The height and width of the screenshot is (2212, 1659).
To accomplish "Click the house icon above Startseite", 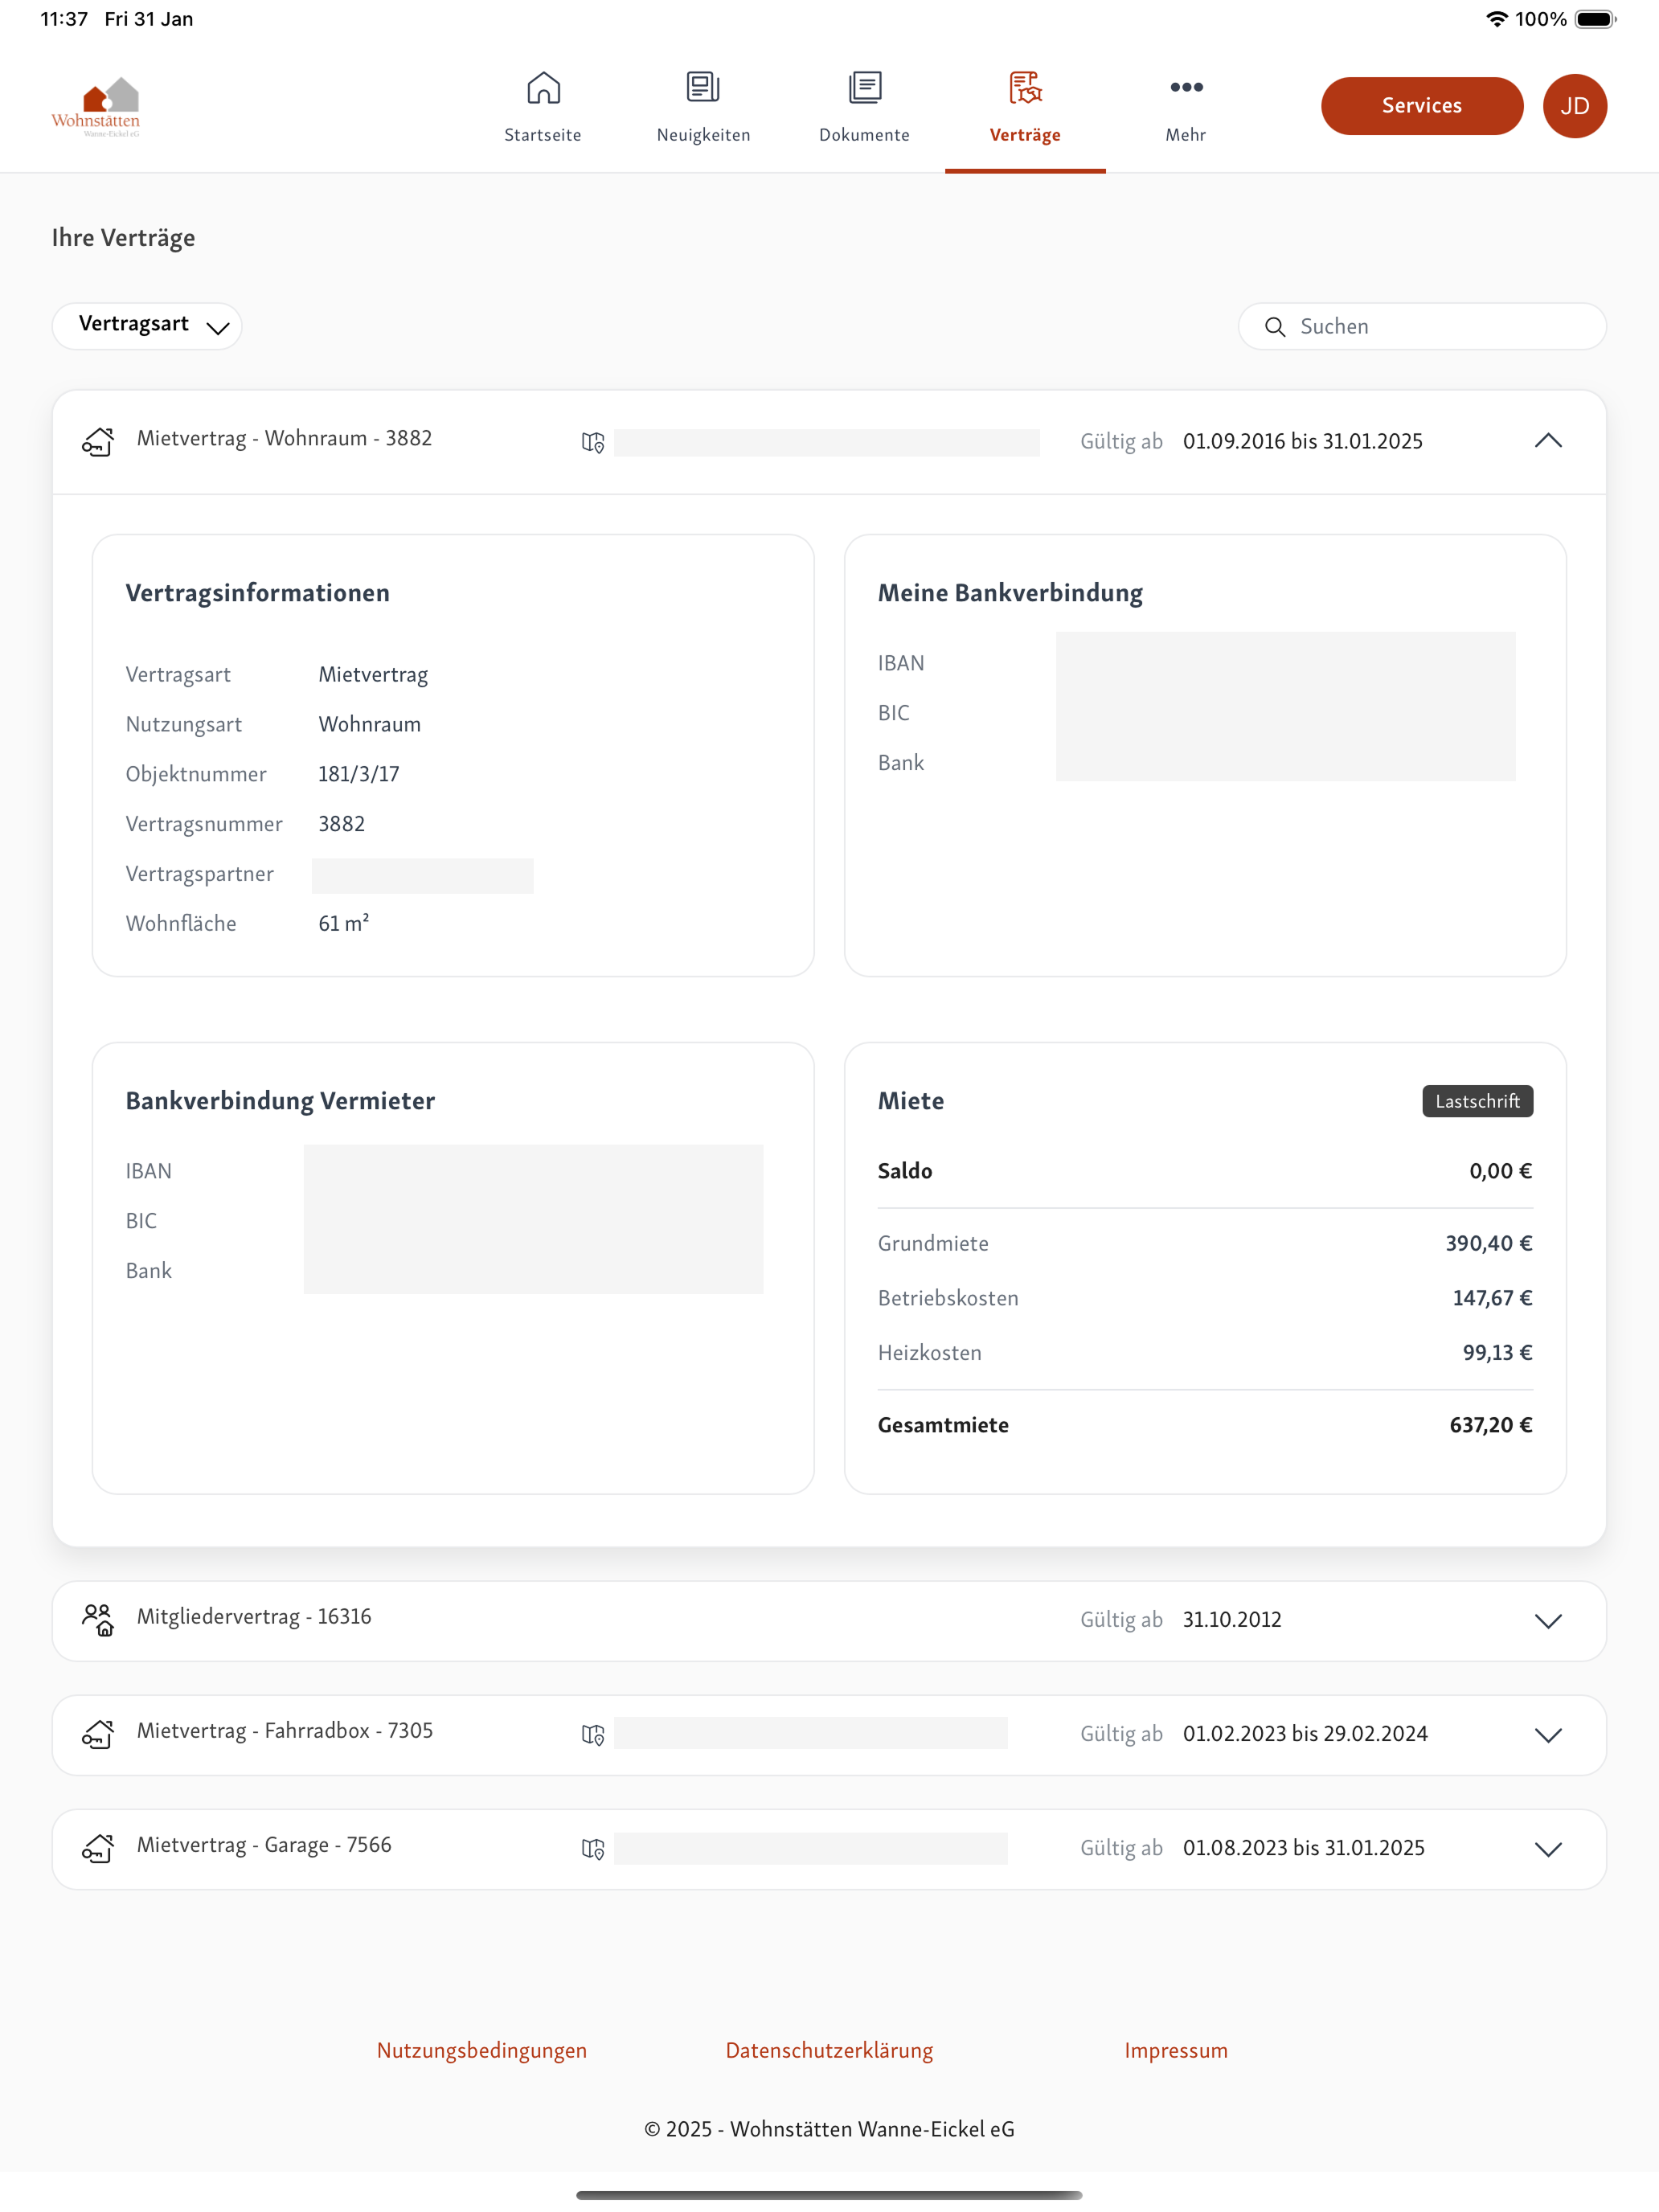I will (x=543, y=87).
